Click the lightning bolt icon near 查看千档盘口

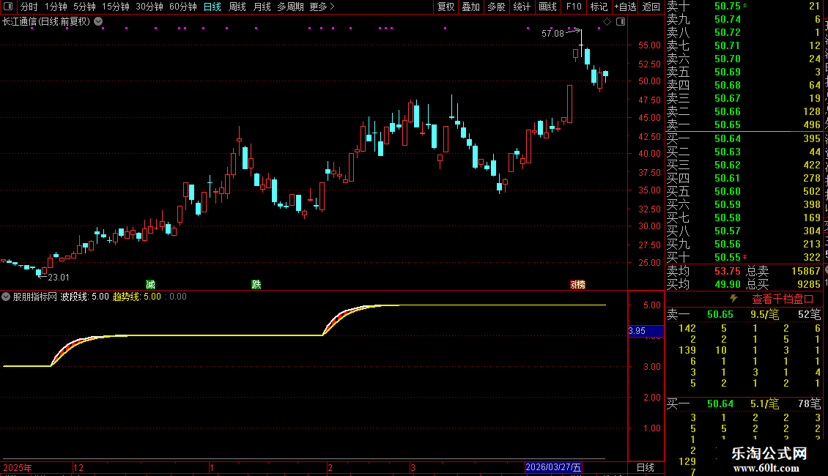(x=733, y=299)
